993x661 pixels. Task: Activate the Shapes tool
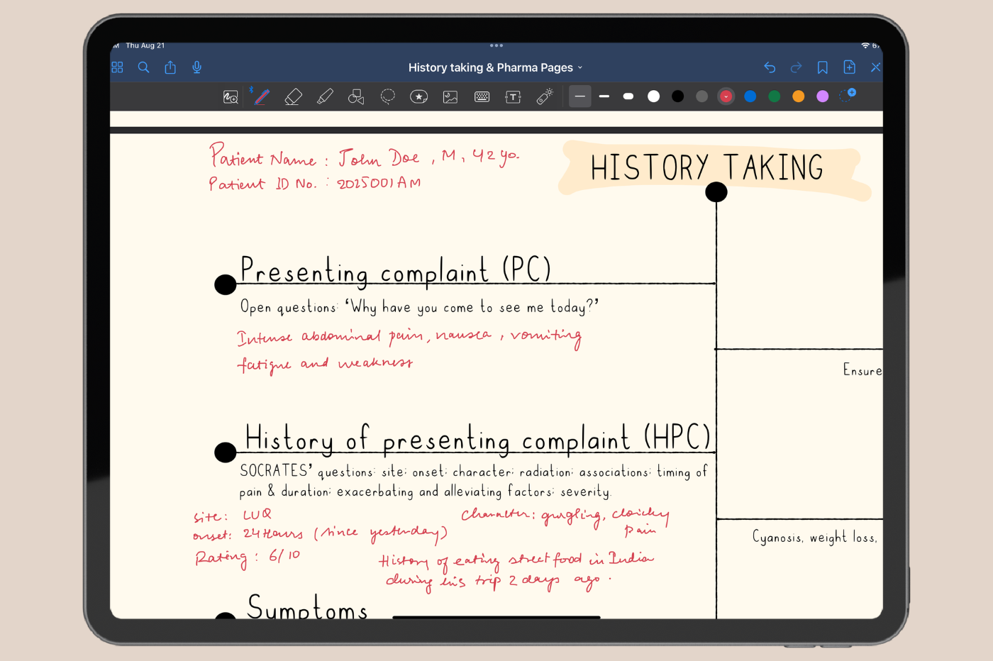tap(356, 96)
